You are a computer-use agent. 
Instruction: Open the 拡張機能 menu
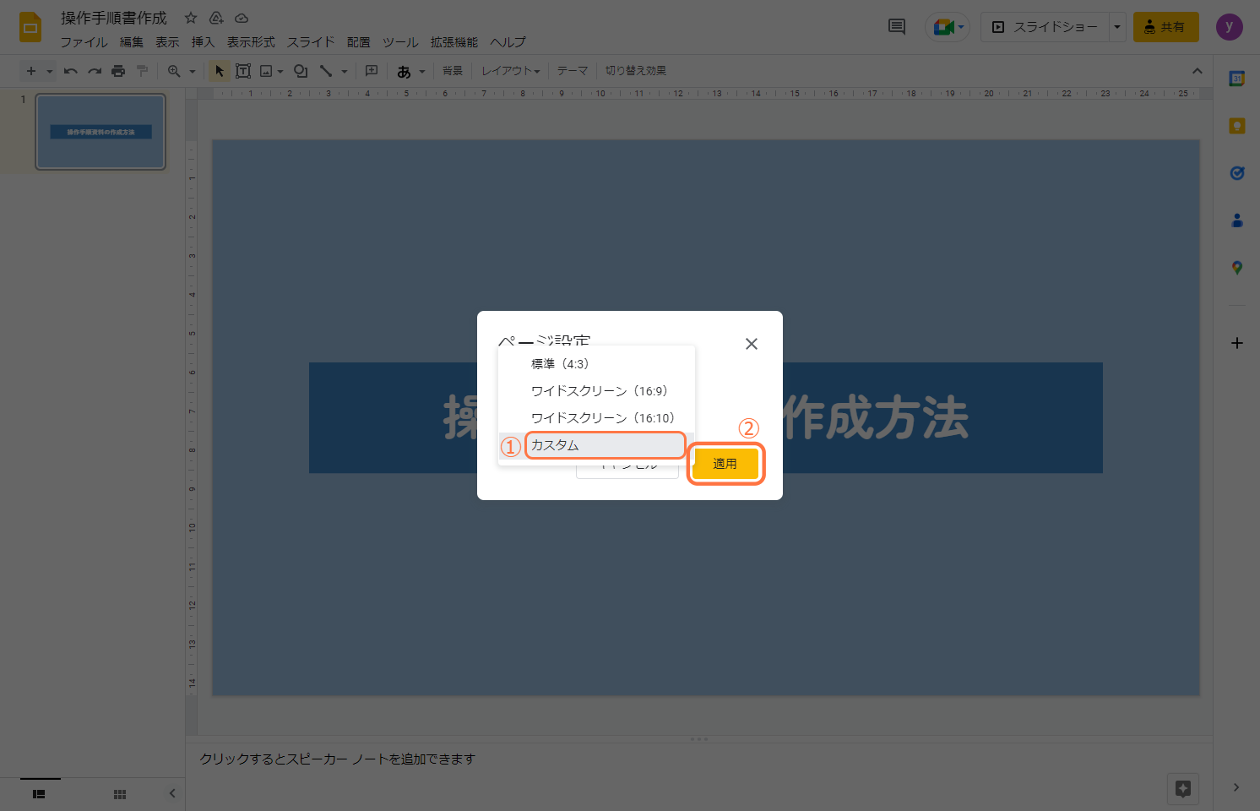454,42
